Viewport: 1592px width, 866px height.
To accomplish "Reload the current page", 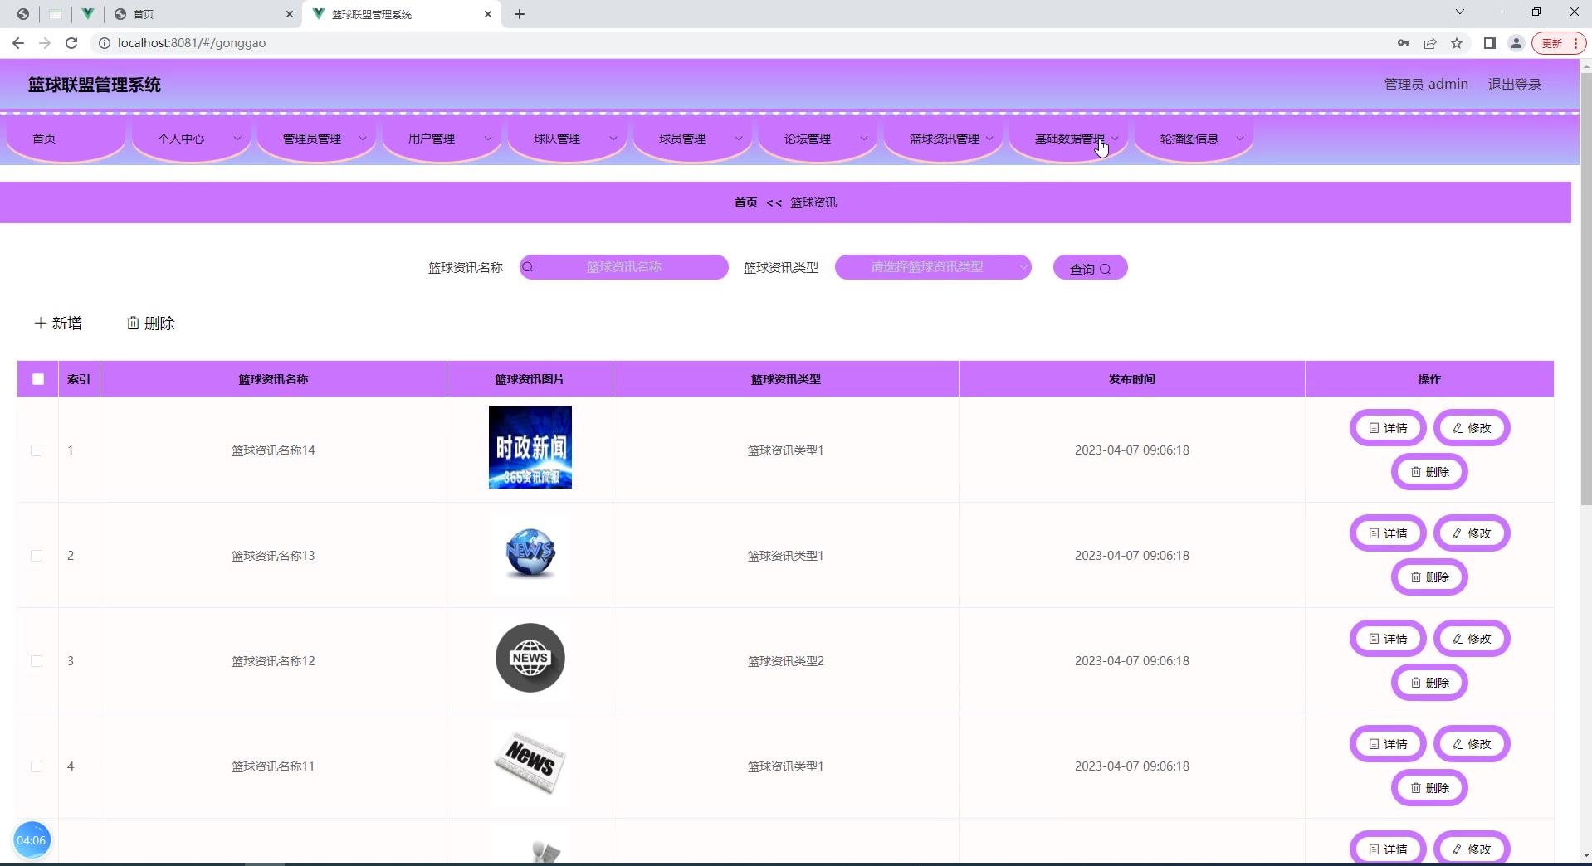I will [71, 43].
